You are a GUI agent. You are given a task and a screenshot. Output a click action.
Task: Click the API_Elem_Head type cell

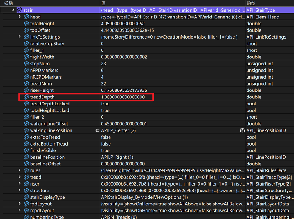(263, 17)
